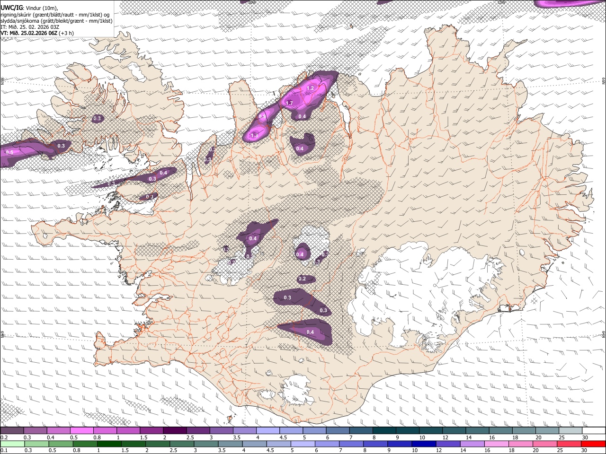Select the 12 swatch in the teal snow scale
Image resolution: width=606 pixels, height=454 pixels.
tap(454, 430)
